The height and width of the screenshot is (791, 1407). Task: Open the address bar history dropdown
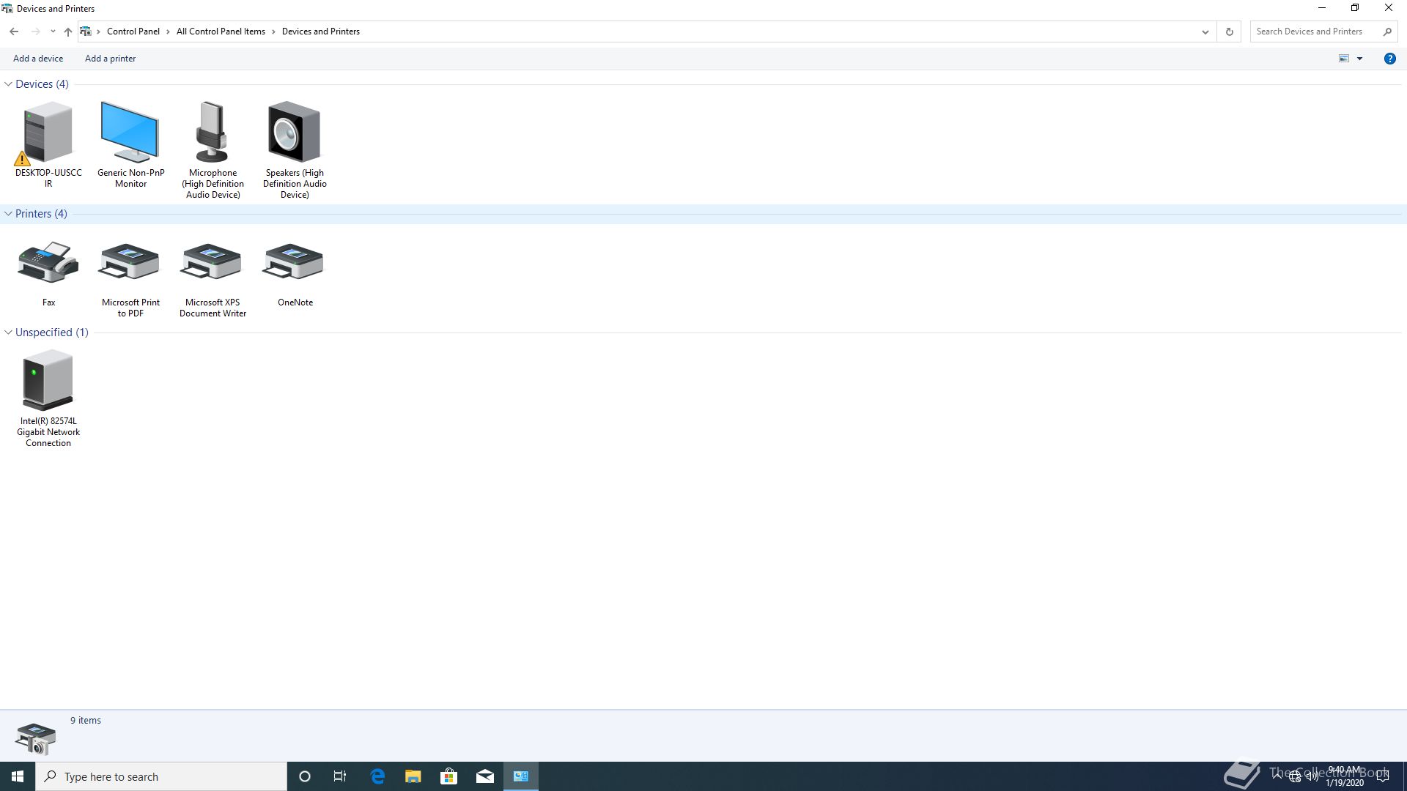tap(1205, 31)
